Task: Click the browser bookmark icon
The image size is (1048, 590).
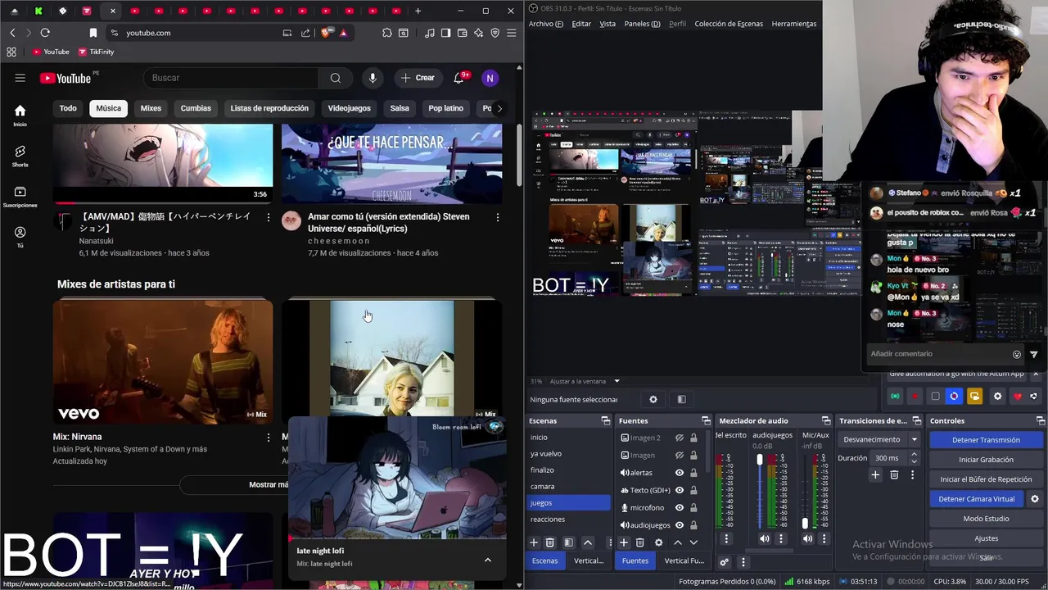Action: [93, 33]
